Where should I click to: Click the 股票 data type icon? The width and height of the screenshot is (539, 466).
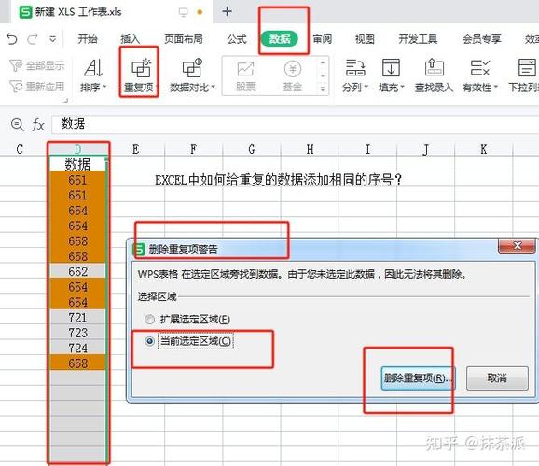[246, 69]
